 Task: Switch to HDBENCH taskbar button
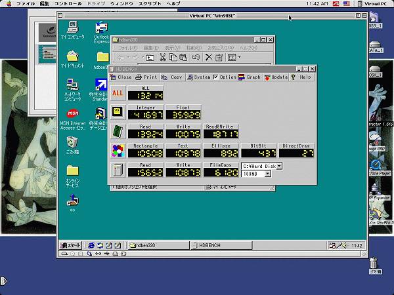[221, 245]
